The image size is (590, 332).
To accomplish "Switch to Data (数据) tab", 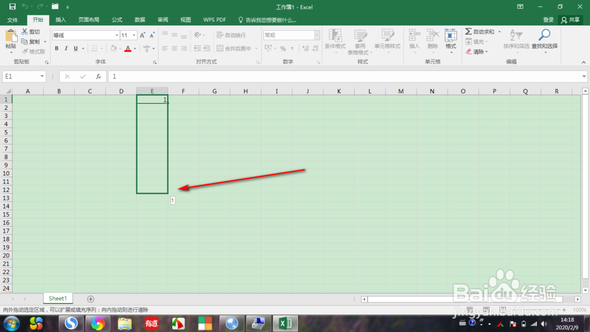I will [x=140, y=20].
